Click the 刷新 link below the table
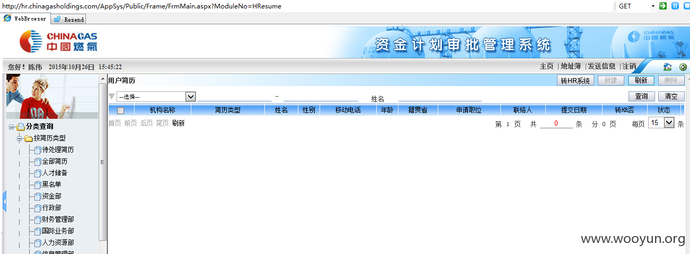 (178, 123)
